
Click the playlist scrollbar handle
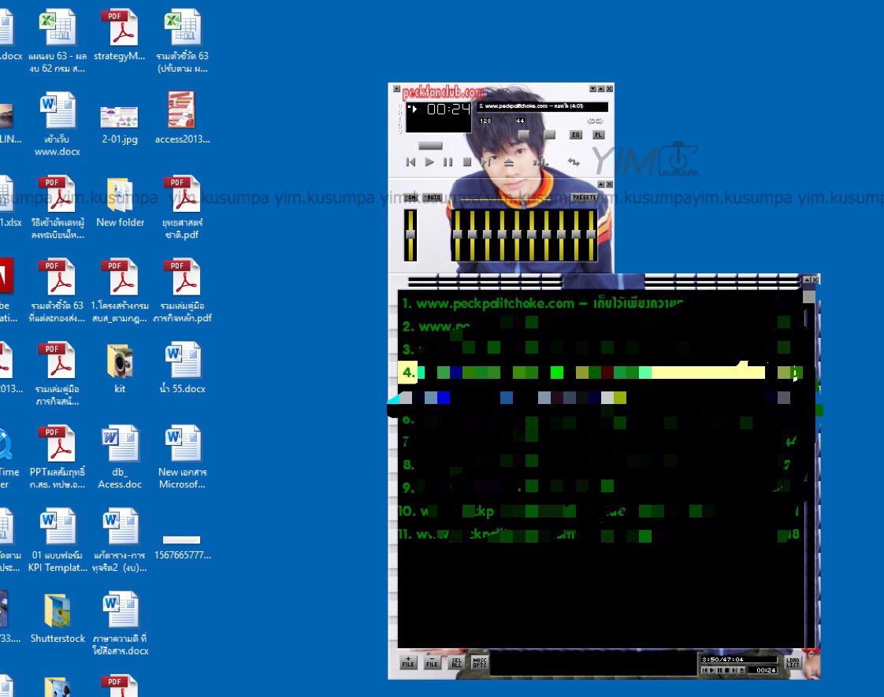(x=809, y=296)
